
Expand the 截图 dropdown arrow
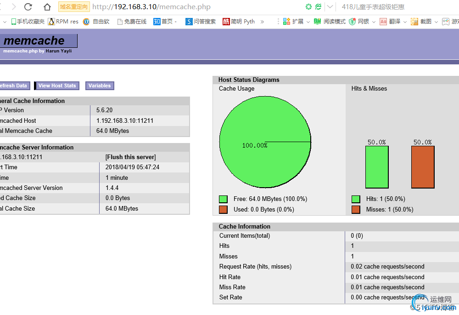[x=436, y=22]
